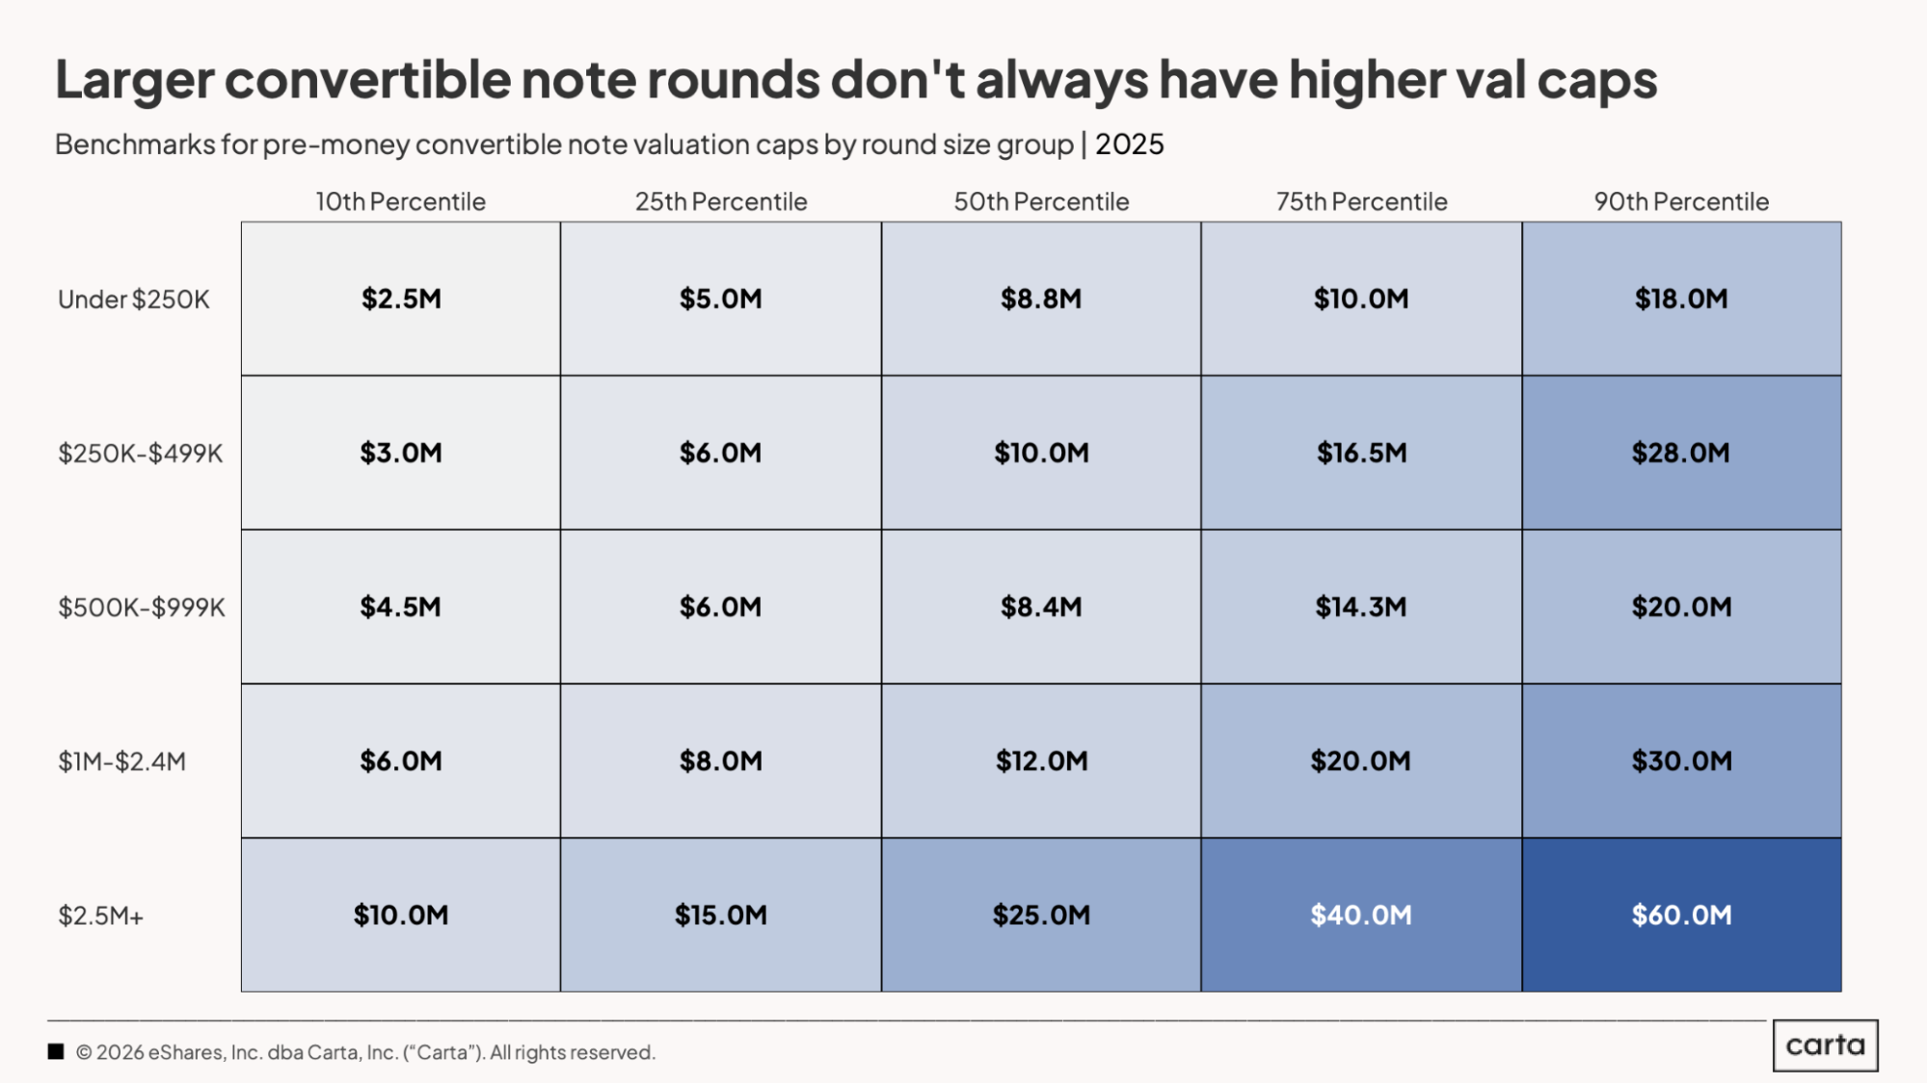Viewport: 1927px width, 1084px height.
Task: Click the dark blue $60.0M cell
Action: coord(1682,914)
